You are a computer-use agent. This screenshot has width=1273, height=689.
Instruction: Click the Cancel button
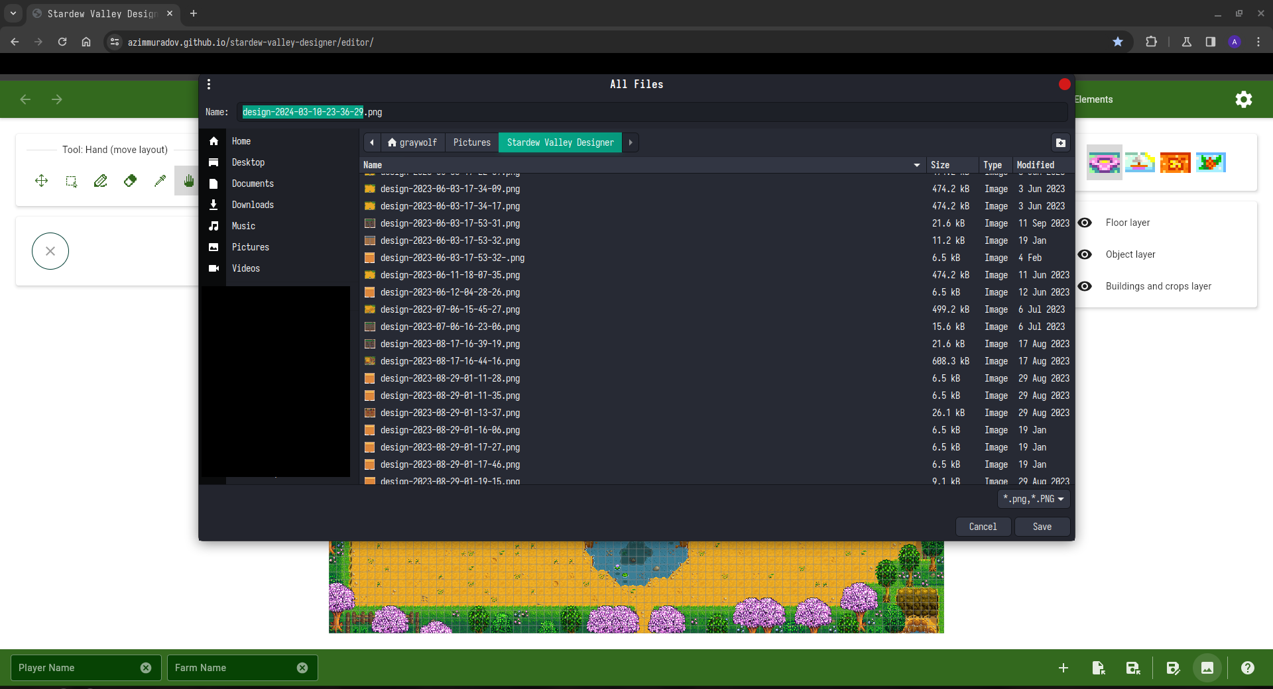[983, 527]
